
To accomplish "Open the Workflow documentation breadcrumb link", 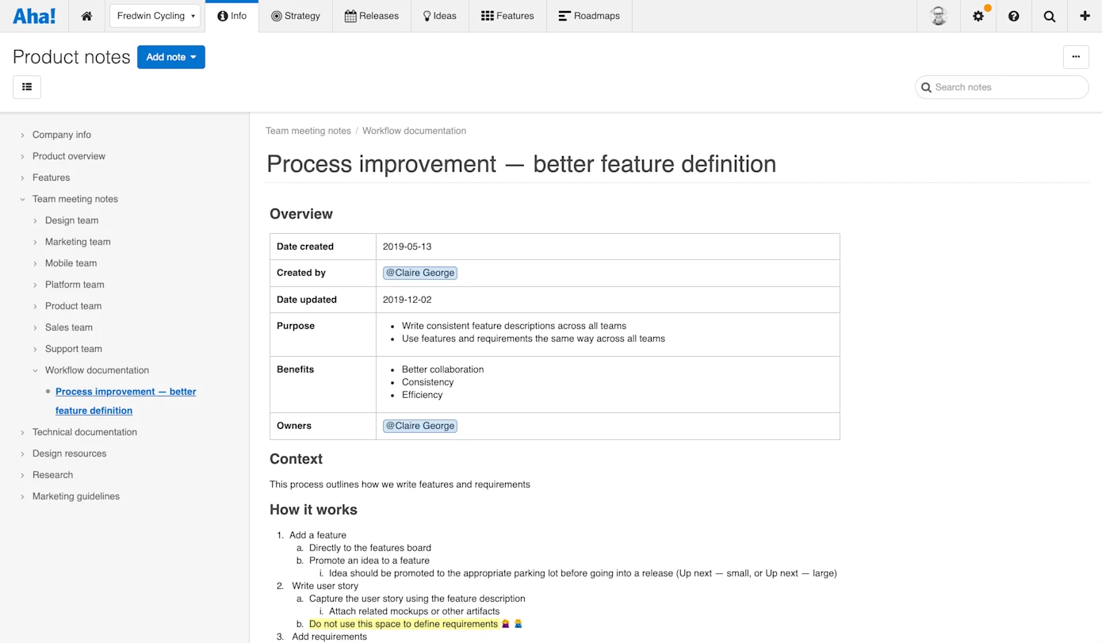I will pyautogui.click(x=414, y=130).
